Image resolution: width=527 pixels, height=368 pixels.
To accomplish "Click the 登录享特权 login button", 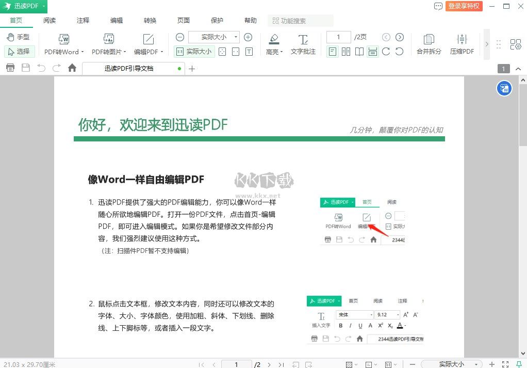I will pos(464,7).
